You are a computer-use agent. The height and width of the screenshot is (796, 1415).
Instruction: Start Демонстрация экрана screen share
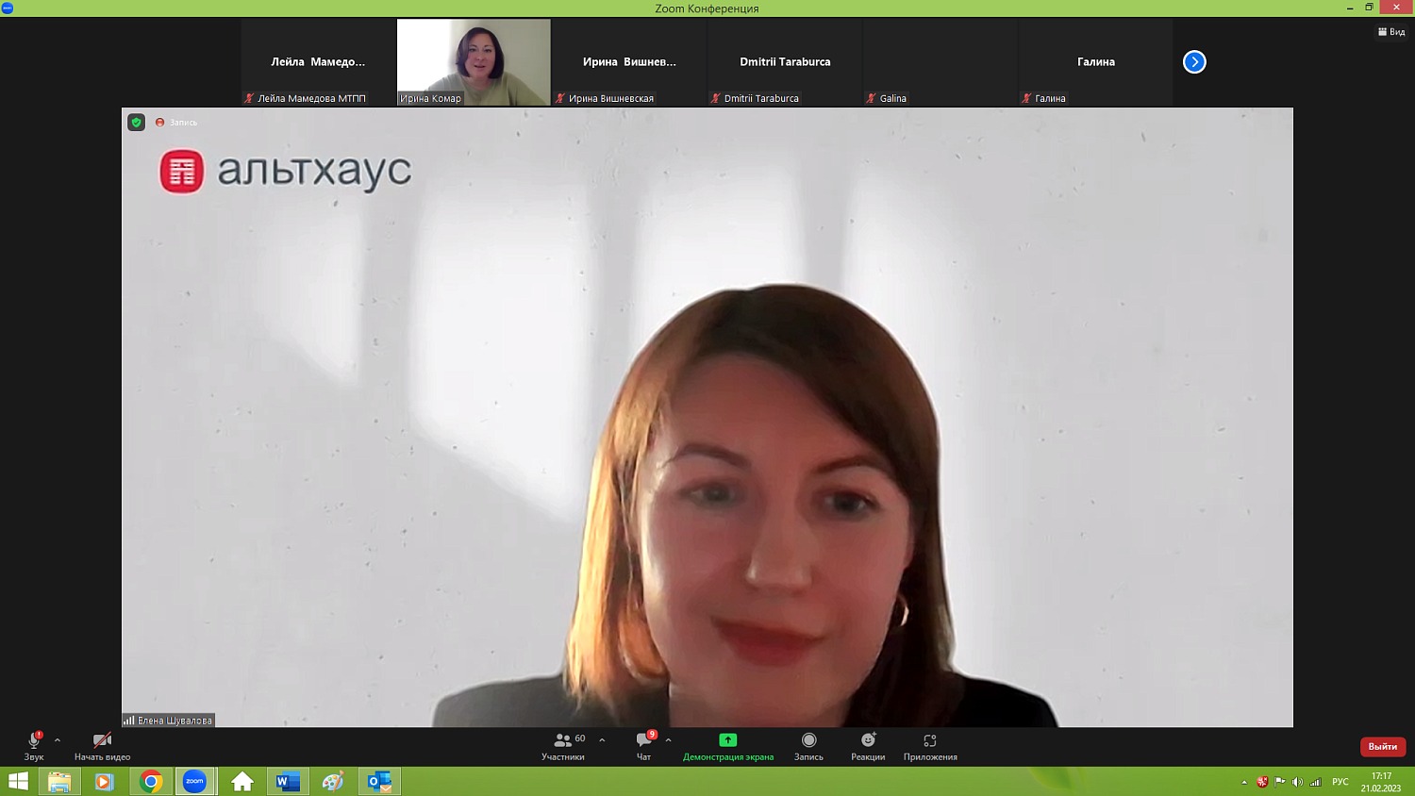727,745
